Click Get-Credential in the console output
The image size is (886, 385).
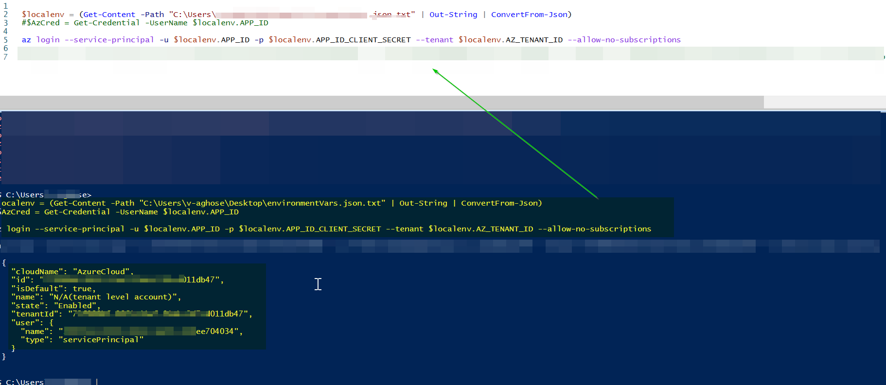pyautogui.click(x=77, y=212)
